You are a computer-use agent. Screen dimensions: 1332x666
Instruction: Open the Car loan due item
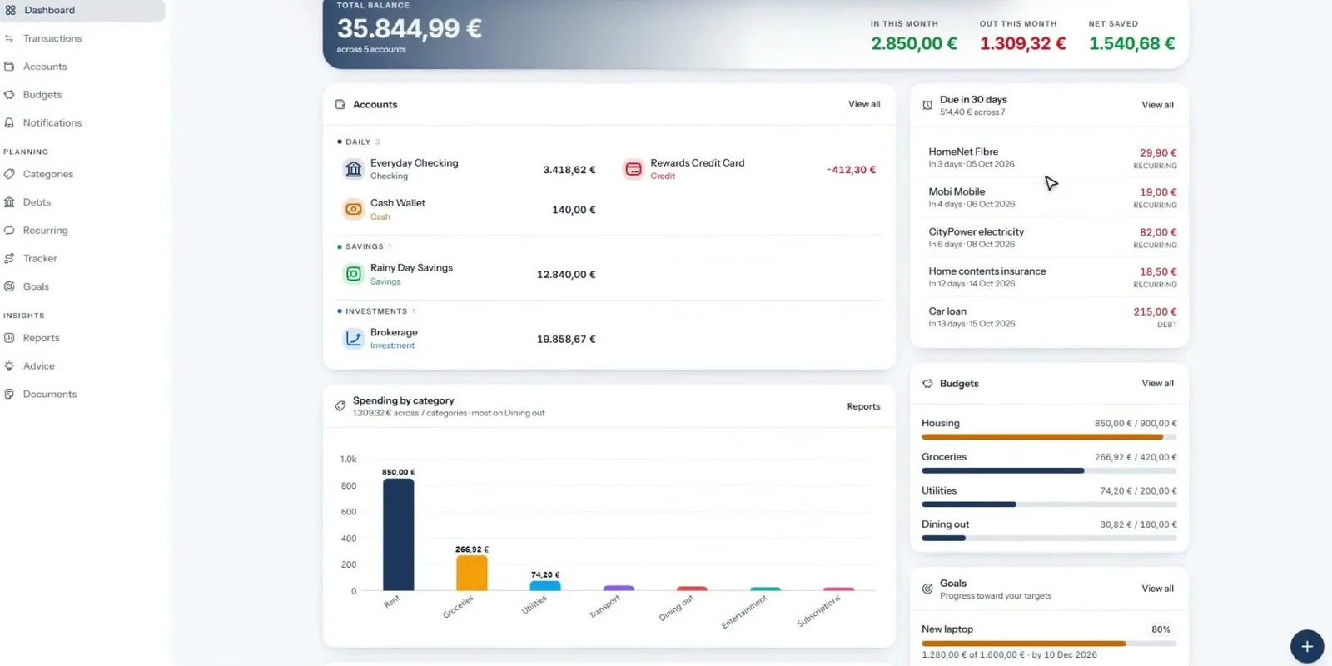pos(1052,317)
